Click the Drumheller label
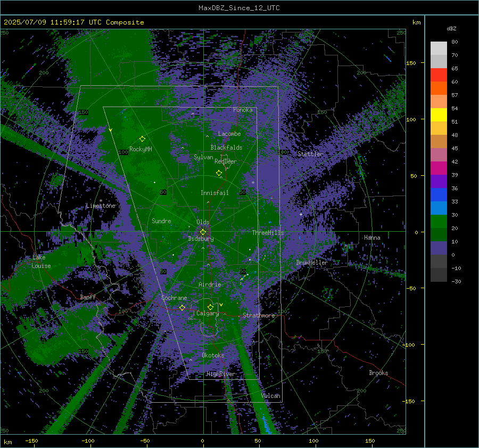This screenshot has width=479, height=448. 312,263
